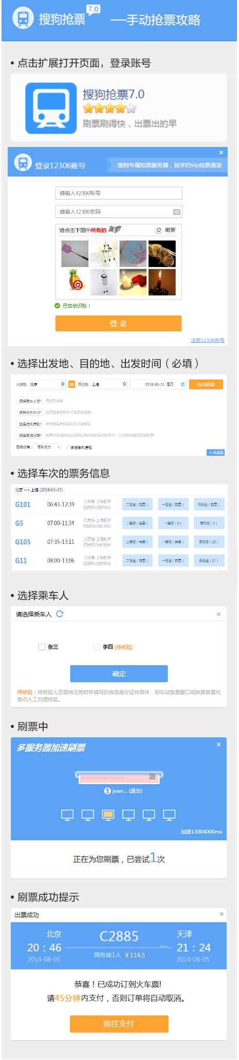Click the user avatar icon beside juan...
The height and width of the screenshot is (1060, 239).
pyautogui.click(x=107, y=790)
